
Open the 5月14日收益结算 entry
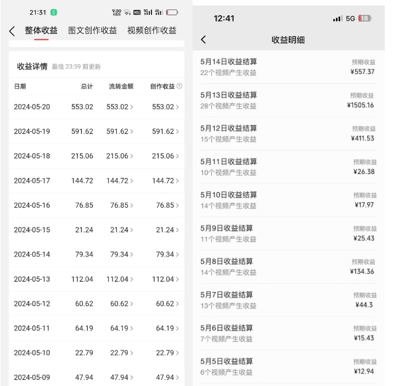click(x=288, y=67)
